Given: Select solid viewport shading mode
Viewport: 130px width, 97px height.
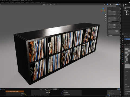Looking at the screenshot, I should 116,4.
